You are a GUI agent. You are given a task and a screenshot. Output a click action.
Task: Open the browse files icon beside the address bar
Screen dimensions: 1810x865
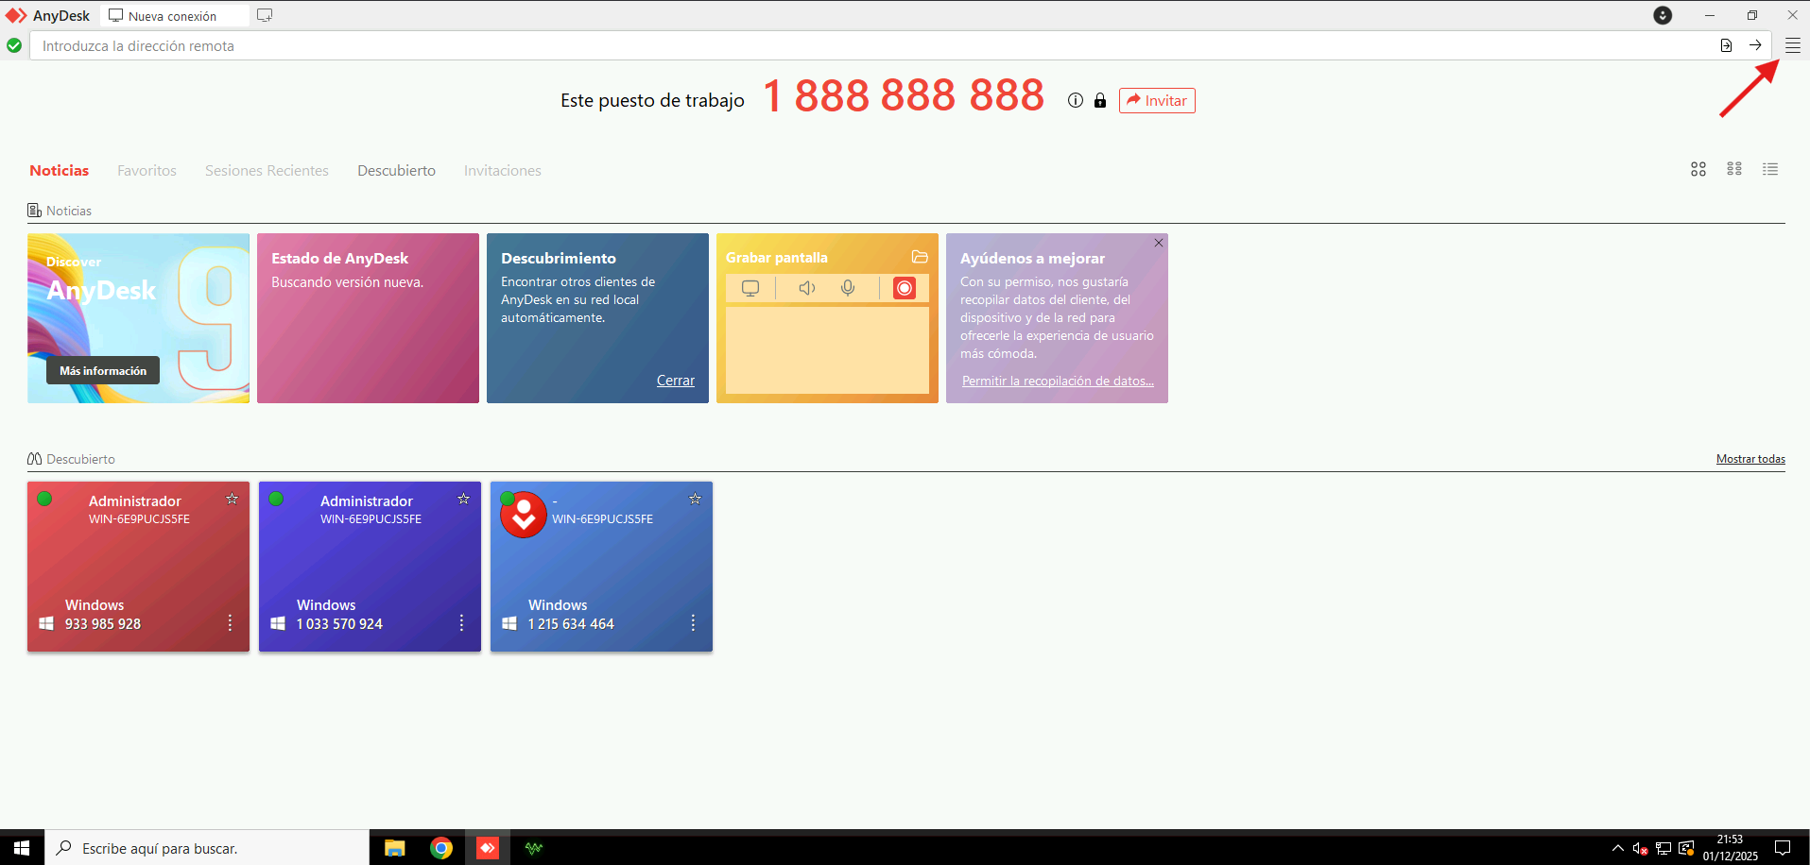click(x=1725, y=44)
